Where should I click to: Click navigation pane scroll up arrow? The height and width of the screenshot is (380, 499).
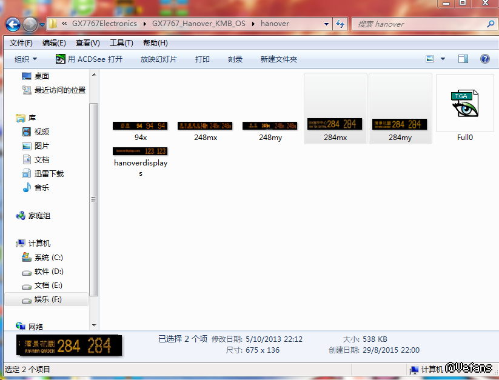tap(94, 75)
